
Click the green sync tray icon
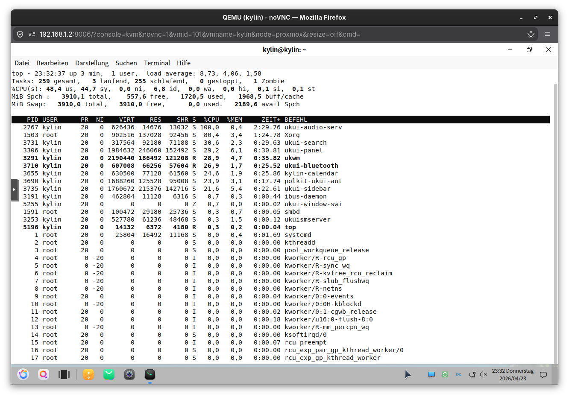pyautogui.click(x=445, y=374)
